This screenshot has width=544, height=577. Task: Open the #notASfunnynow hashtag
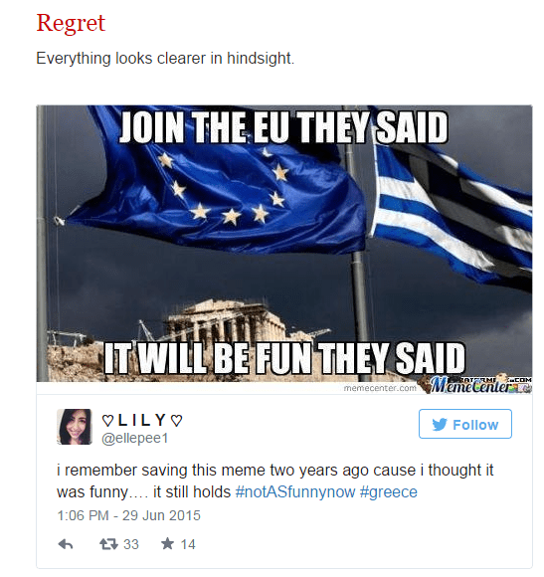[x=295, y=492]
